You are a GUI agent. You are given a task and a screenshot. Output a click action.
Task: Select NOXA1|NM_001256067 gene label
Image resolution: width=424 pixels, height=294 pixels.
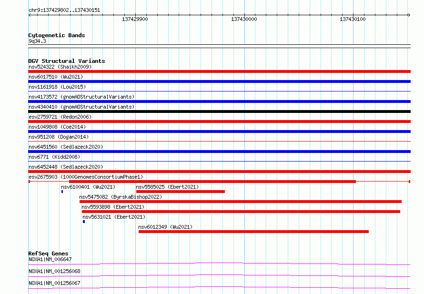(54, 283)
